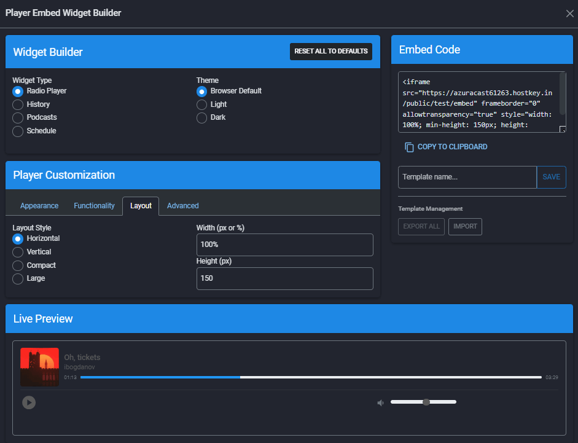Screen dimensions: 578x443
Task: Select the Podcasts widget type
Action: click(x=18, y=117)
